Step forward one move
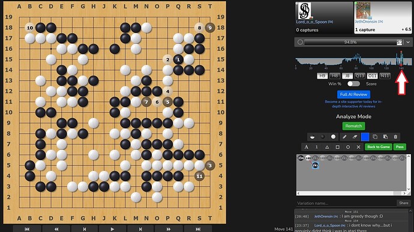This screenshot has height=232, width=414. (x=140, y=229)
